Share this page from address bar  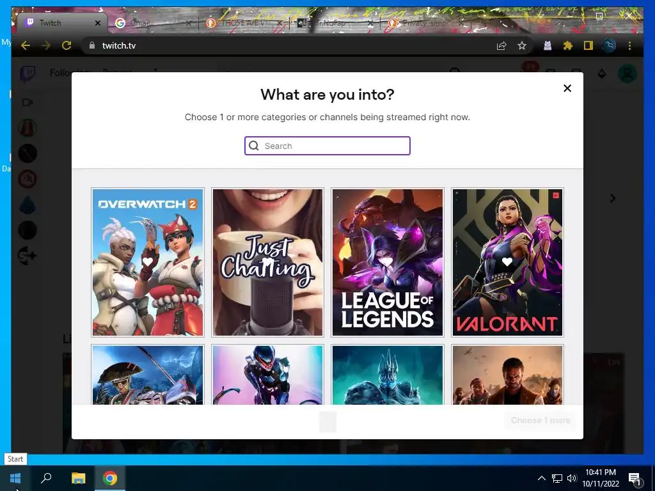(x=501, y=45)
